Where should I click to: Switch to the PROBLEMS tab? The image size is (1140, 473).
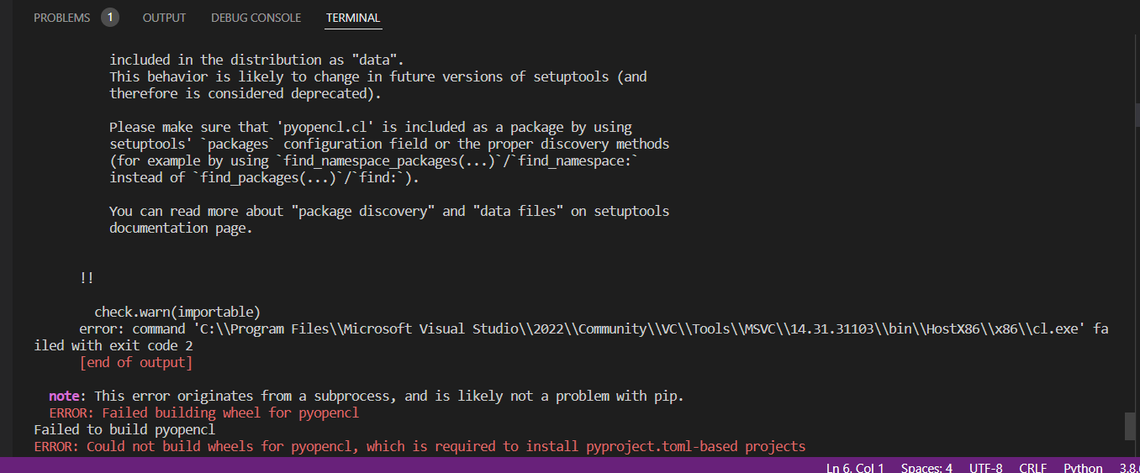click(61, 18)
